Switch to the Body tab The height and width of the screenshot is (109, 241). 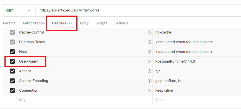[84, 23]
